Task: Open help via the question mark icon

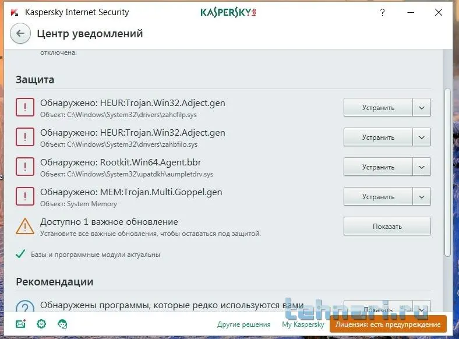Action: pyautogui.click(x=382, y=12)
